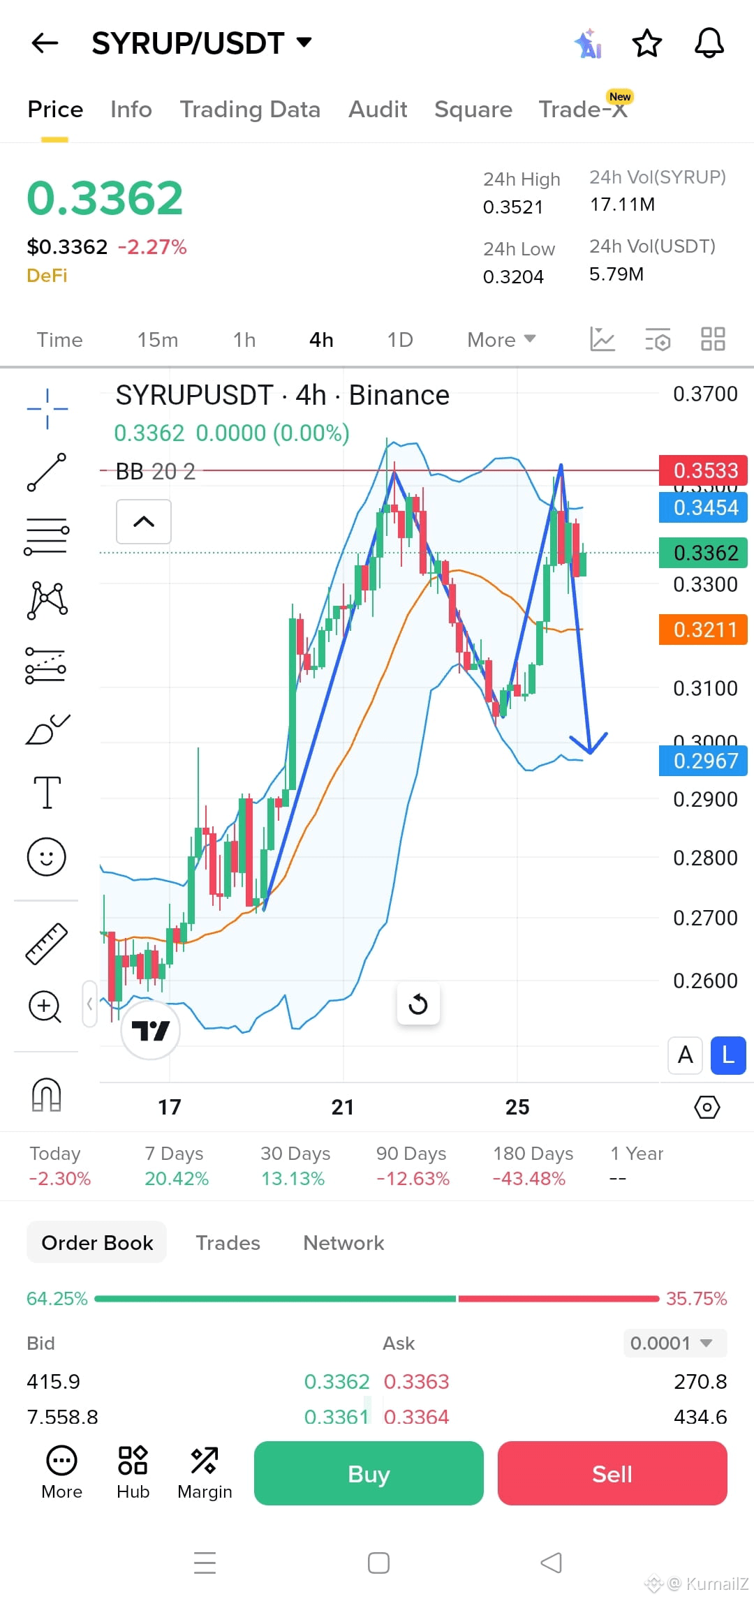Set a price alert bell
The image size is (754, 1601).
(709, 43)
